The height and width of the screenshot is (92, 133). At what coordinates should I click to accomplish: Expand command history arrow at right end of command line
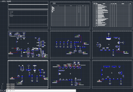(75, 91)
